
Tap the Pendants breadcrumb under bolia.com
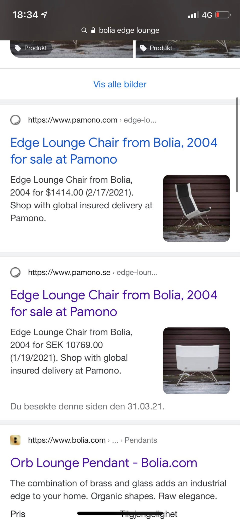(141, 440)
